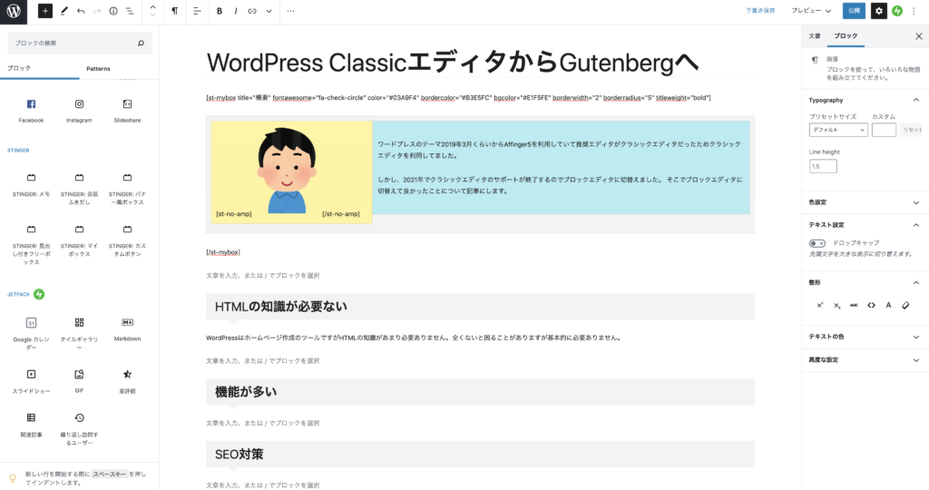The image size is (929, 490).
Task: Insert the 星評価 star rating block
Action: (127, 381)
